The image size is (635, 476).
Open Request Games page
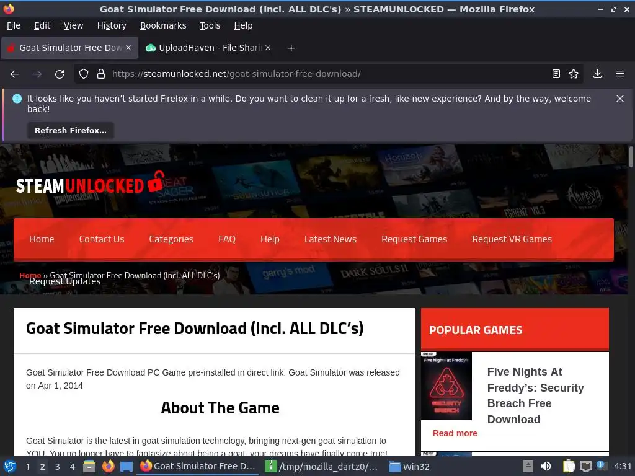click(x=414, y=239)
